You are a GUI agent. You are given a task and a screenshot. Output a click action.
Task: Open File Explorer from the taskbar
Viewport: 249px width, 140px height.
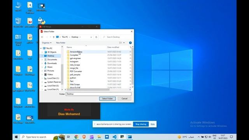(x=99, y=137)
